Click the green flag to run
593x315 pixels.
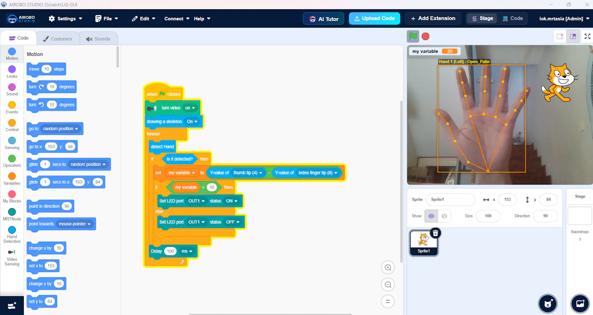(x=413, y=36)
